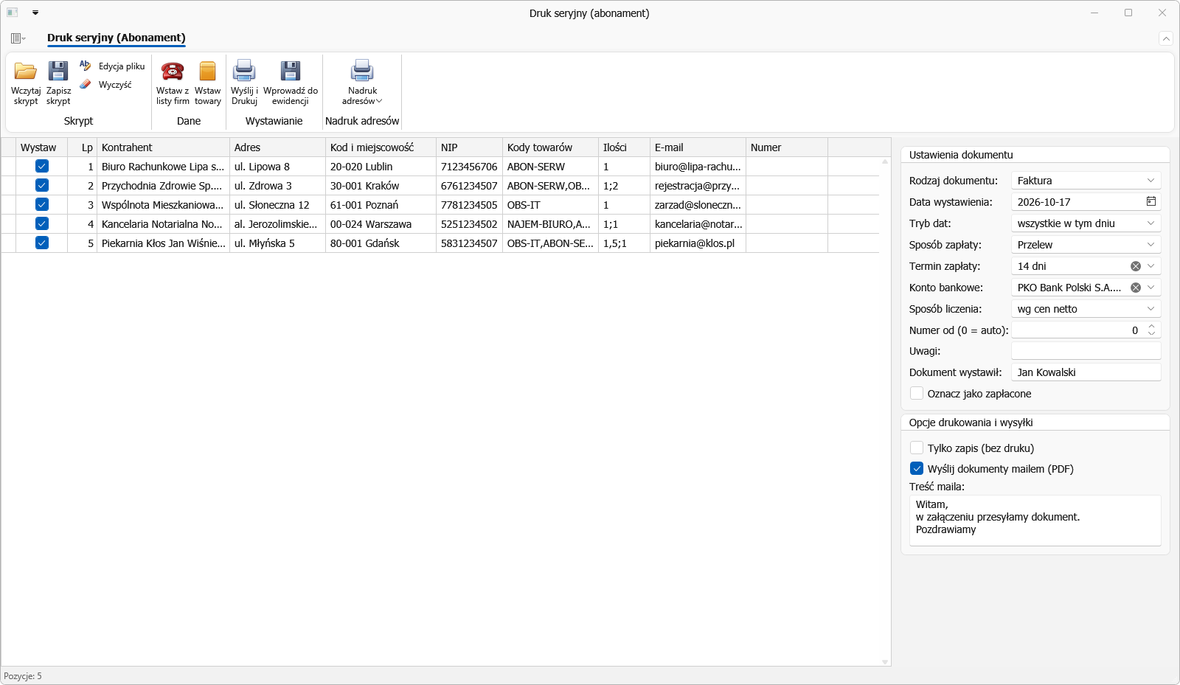This screenshot has height=685, width=1180.
Task: Click the Wstaw towary icon
Action: pos(208,71)
